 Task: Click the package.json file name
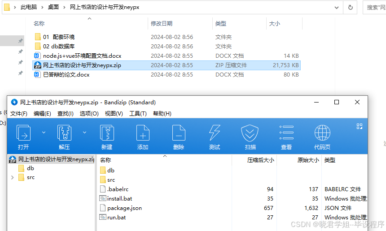(x=125, y=208)
